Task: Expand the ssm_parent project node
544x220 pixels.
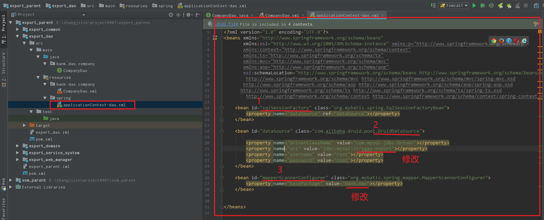Action: pos(11,180)
